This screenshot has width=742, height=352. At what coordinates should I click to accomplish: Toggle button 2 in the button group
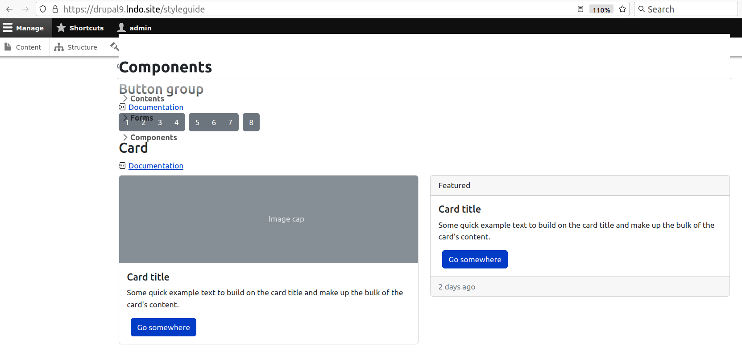(x=143, y=122)
